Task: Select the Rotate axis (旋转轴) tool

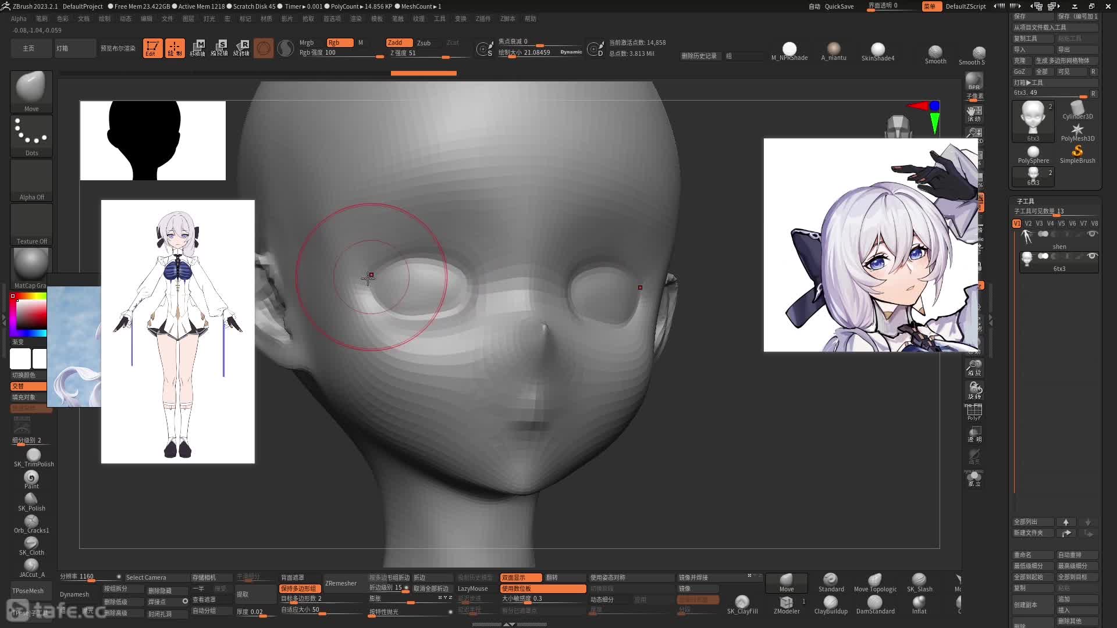Action: [x=241, y=48]
